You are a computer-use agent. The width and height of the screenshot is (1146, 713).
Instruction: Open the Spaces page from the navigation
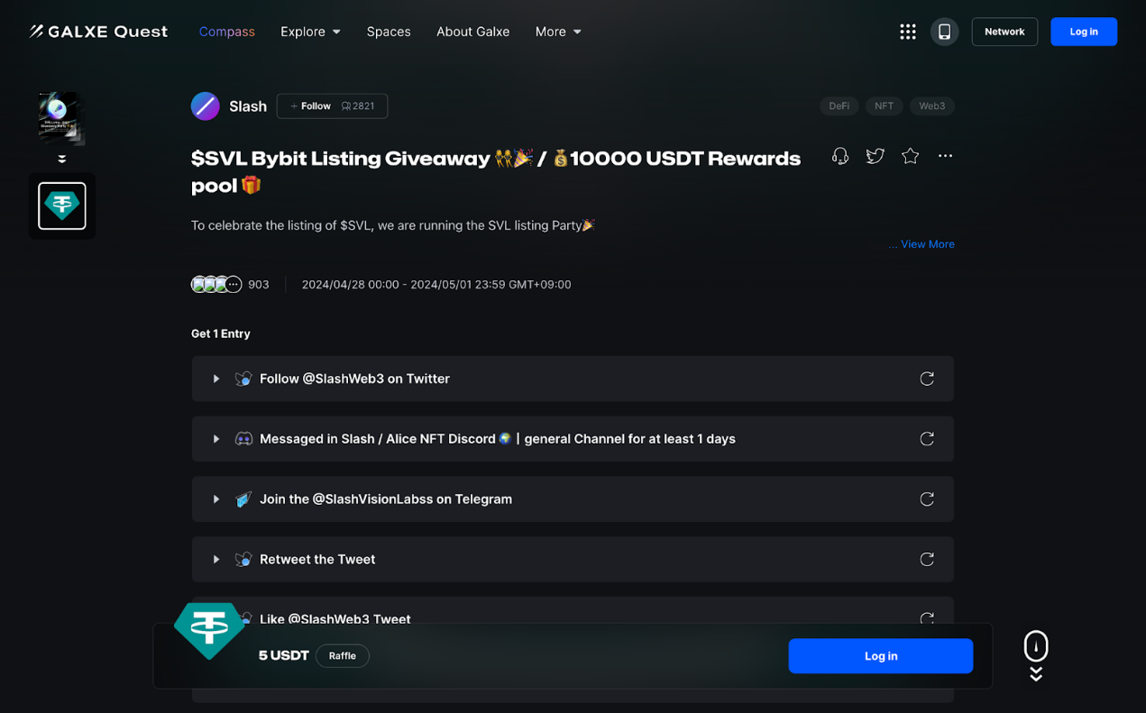pyautogui.click(x=389, y=32)
